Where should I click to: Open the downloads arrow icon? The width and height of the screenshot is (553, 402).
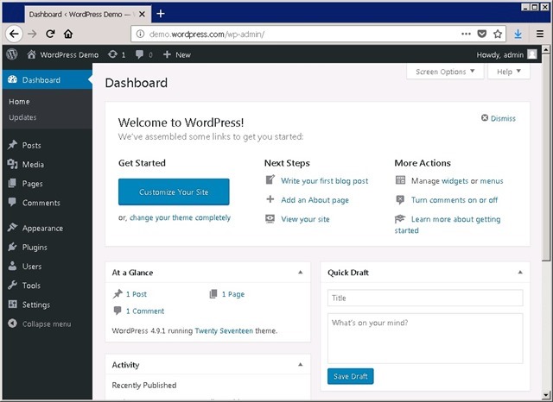(x=518, y=34)
